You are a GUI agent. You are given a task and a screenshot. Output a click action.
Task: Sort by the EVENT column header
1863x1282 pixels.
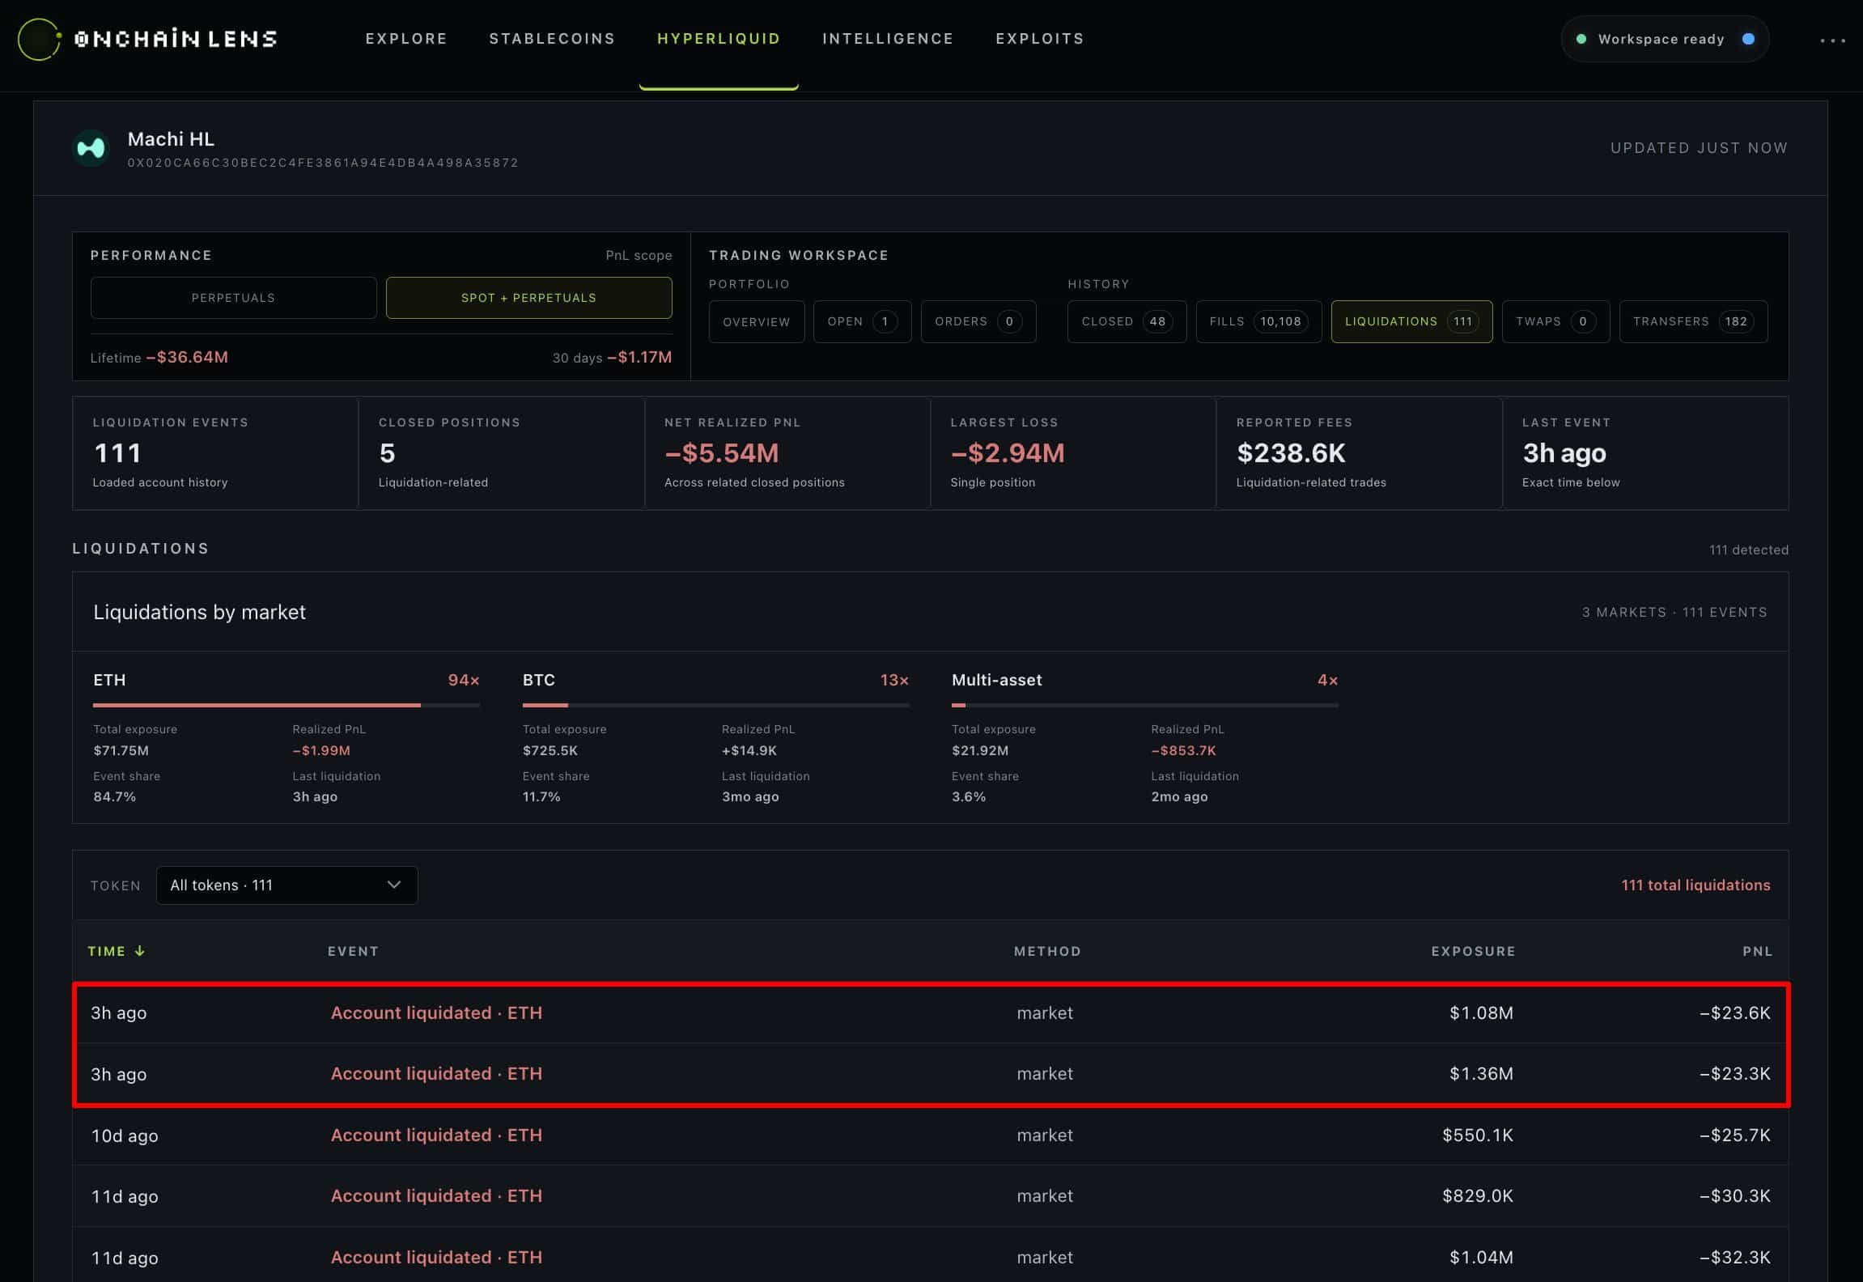coord(353,951)
